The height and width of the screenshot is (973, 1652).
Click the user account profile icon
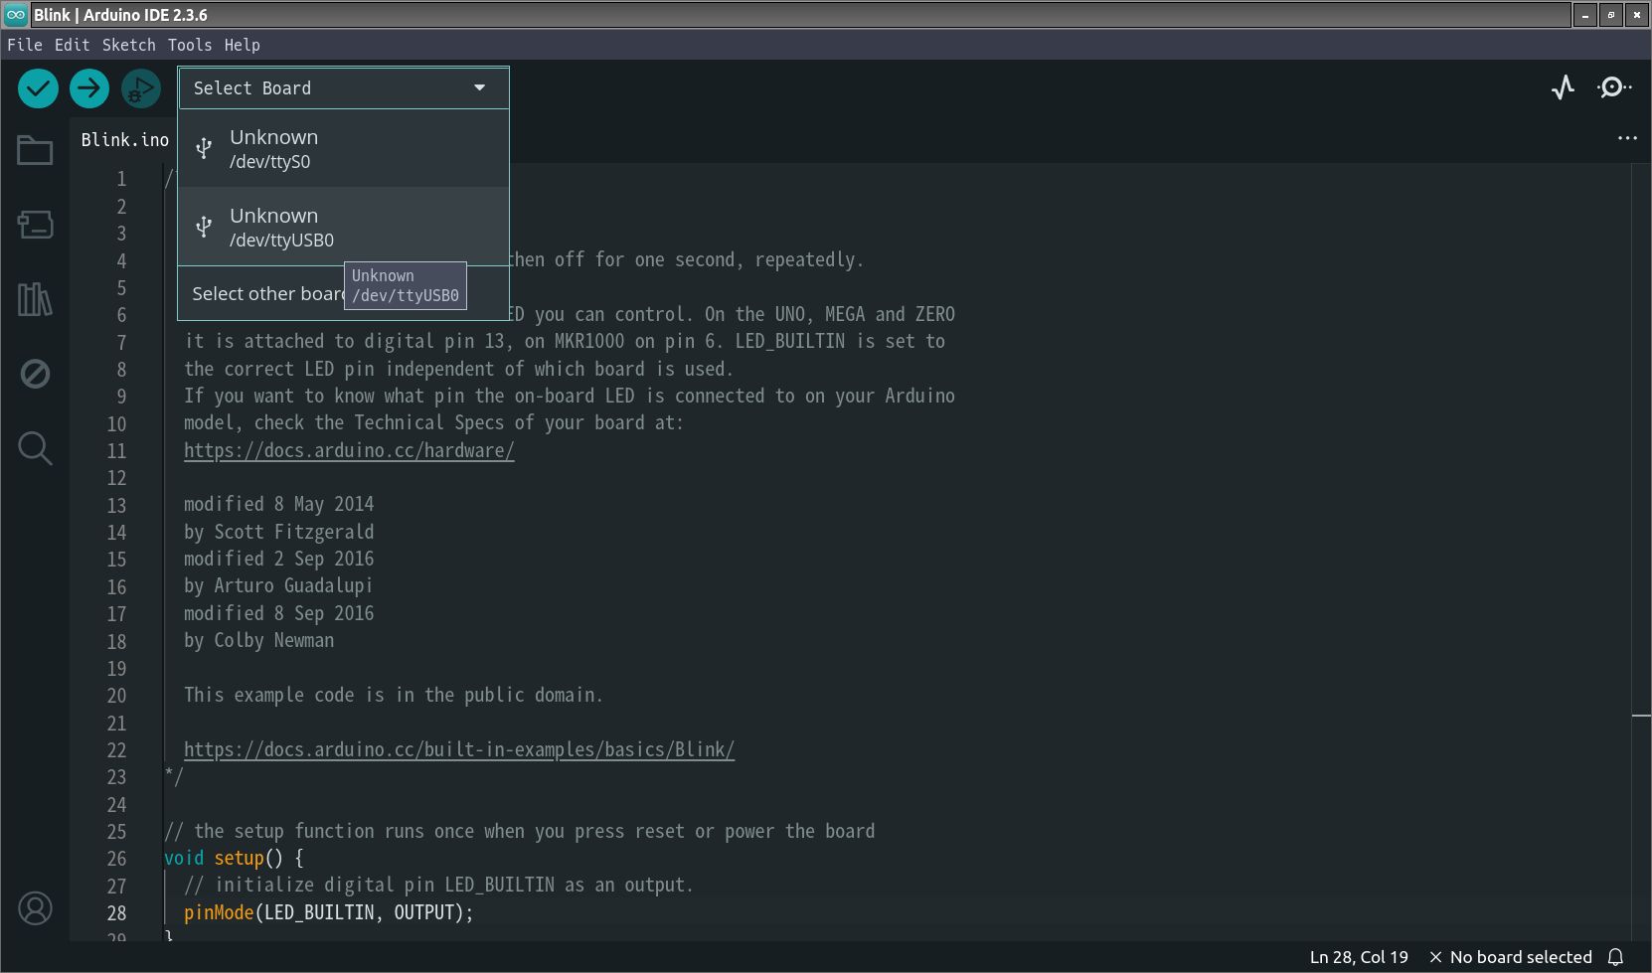pyautogui.click(x=35, y=908)
